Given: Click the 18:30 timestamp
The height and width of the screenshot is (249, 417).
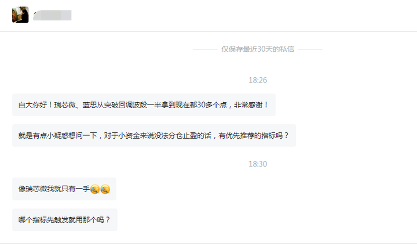Looking at the screenshot, I should [258, 164].
